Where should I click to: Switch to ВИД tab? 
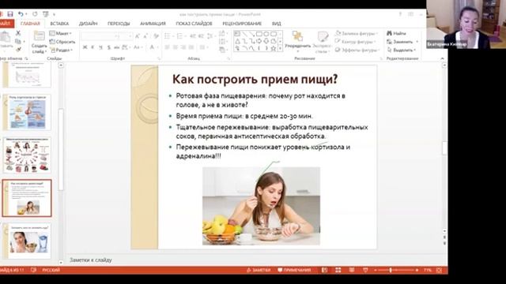(276, 24)
